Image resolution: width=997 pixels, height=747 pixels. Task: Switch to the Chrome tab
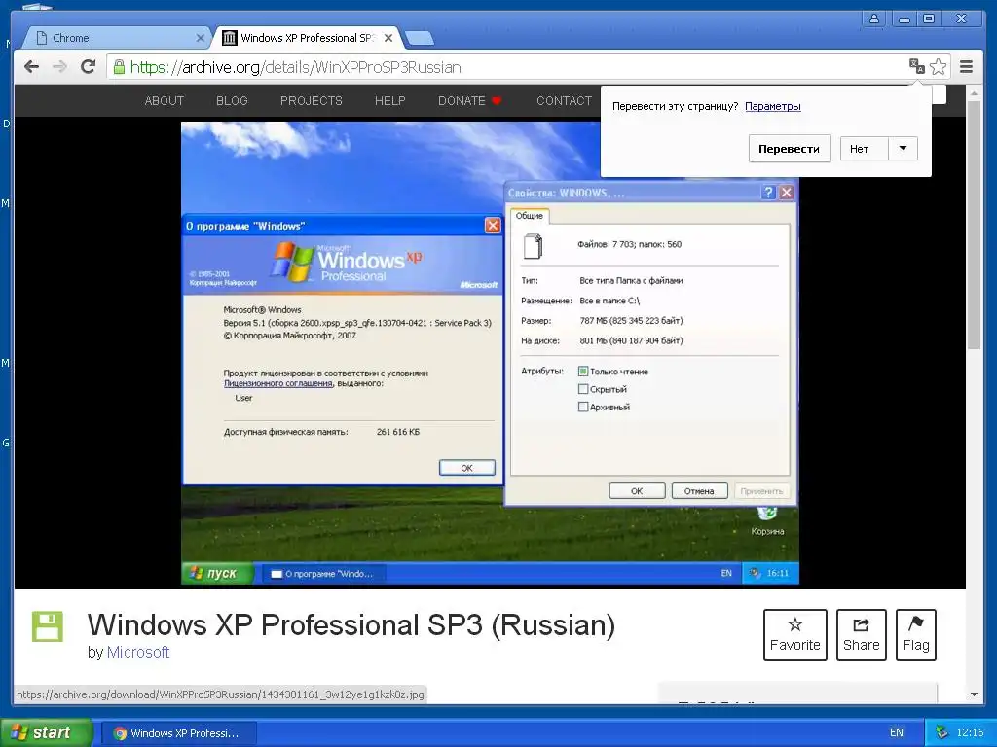coord(115,38)
